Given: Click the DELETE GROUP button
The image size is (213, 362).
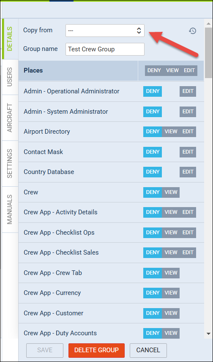Looking at the screenshot, I should pyautogui.click(x=96, y=350).
